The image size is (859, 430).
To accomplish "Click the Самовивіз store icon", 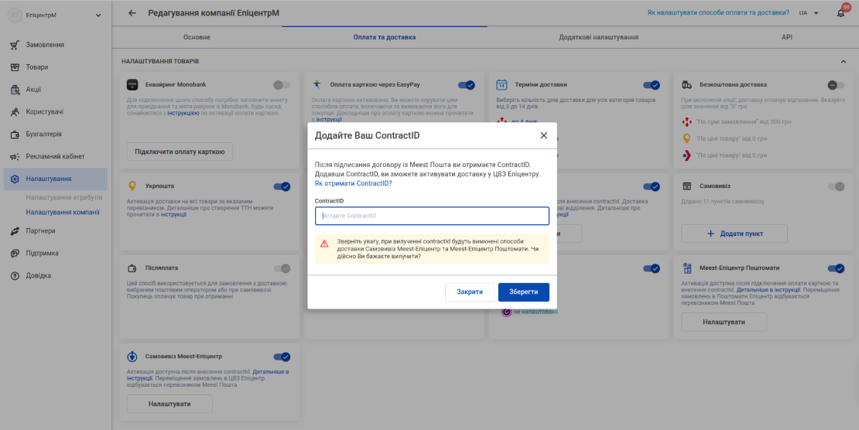I will click(x=686, y=186).
